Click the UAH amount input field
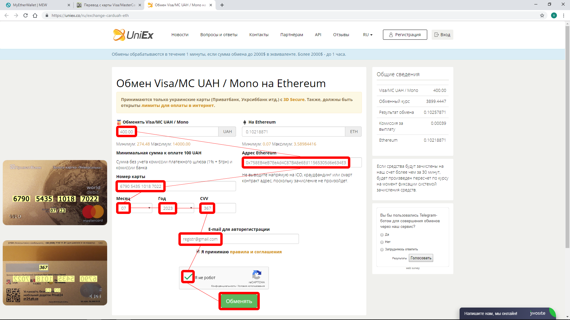 167,132
